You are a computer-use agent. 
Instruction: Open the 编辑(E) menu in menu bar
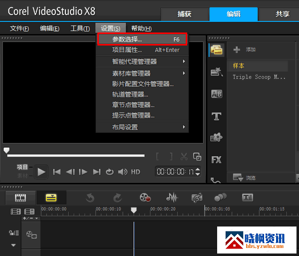tap(49, 28)
